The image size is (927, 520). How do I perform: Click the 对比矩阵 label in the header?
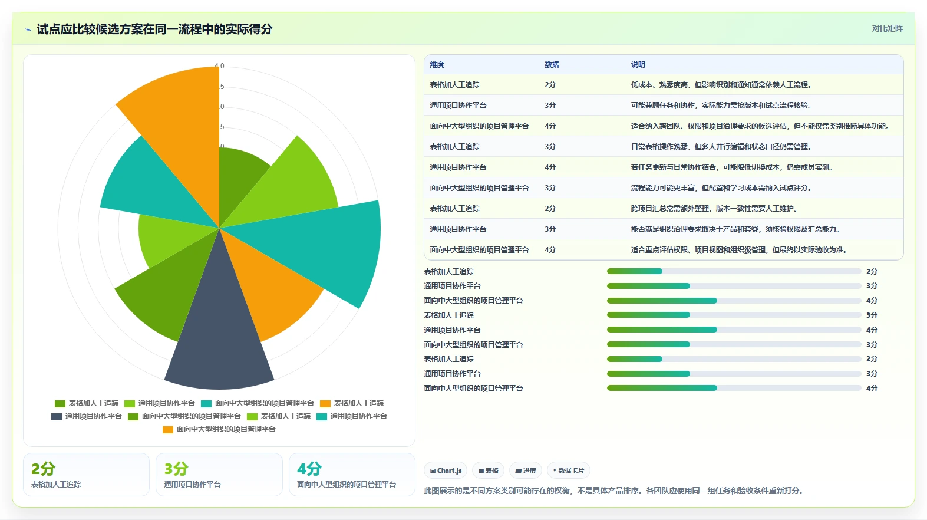coord(887,28)
